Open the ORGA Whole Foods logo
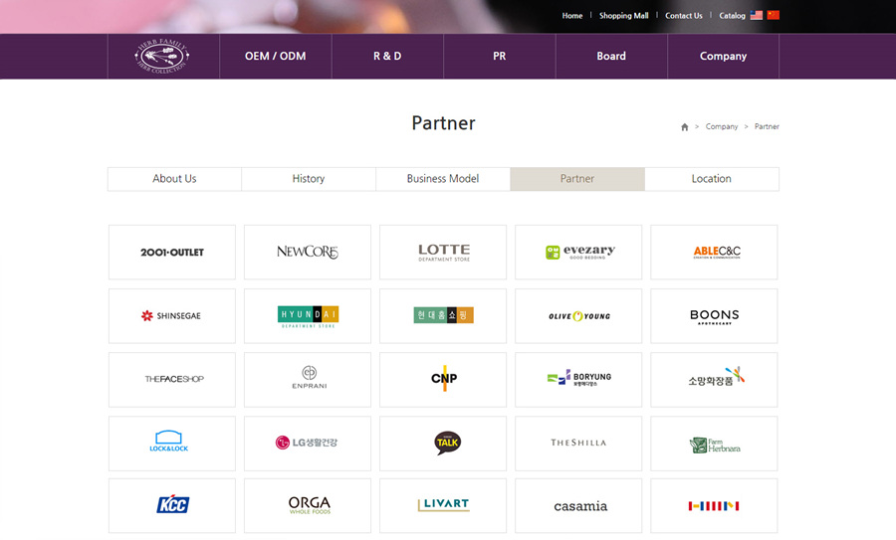The height and width of the screenshot is (540, 896). click(308, 506)
